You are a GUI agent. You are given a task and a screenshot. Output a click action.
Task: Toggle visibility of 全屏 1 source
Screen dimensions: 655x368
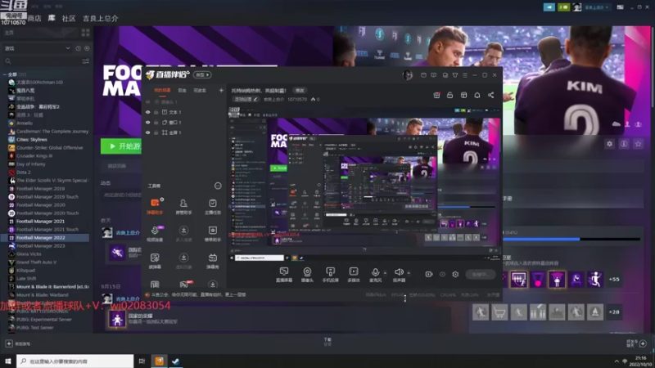pyautogui.click(x=148, y=132)
